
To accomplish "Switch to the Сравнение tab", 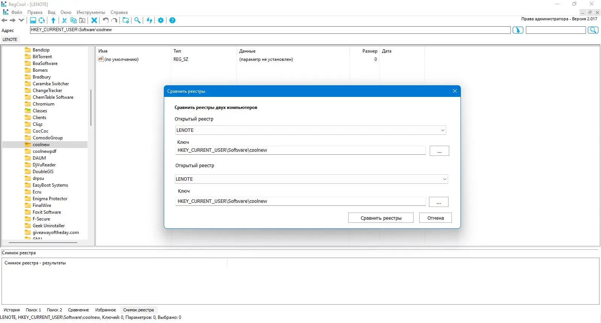I will click(x=79, y=310).
